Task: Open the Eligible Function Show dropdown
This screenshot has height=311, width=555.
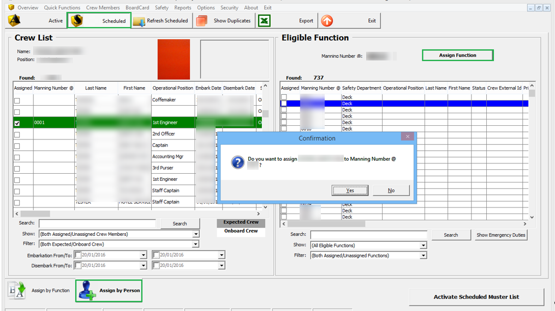Action: [x=423, y=245]
